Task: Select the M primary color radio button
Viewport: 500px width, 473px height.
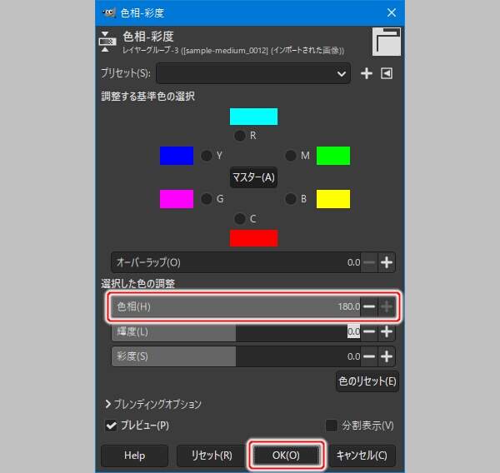Action: point(291,156)
